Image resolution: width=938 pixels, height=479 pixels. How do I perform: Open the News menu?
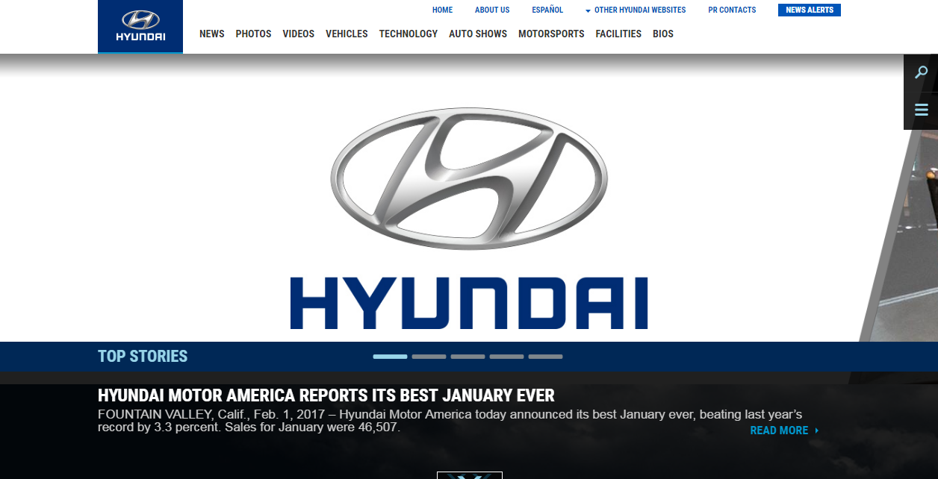click(212, 34)
